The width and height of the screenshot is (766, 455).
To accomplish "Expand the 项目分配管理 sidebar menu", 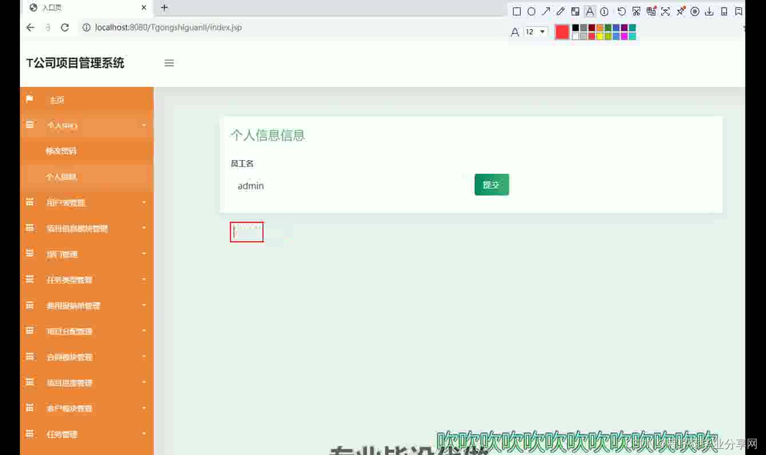I will click(87, 331).
